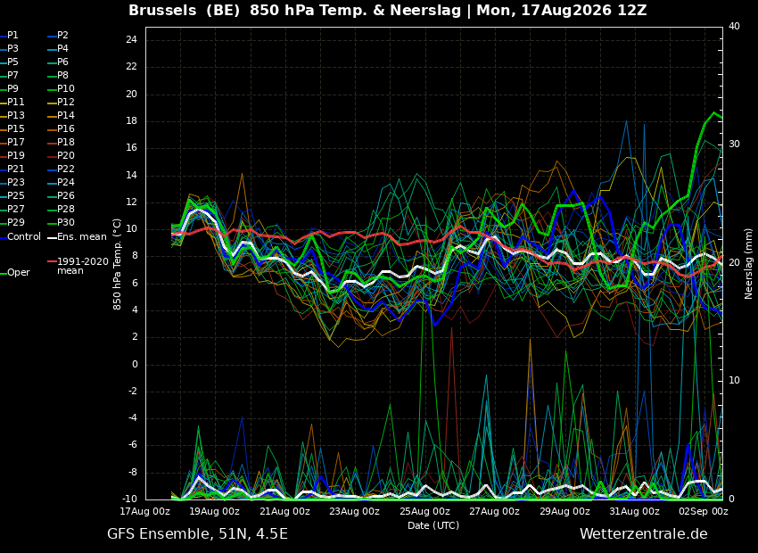This screenshot has height=553, width=758.
Task: Click the 25Aug 00z date tick label
Action: pos(424,511)
